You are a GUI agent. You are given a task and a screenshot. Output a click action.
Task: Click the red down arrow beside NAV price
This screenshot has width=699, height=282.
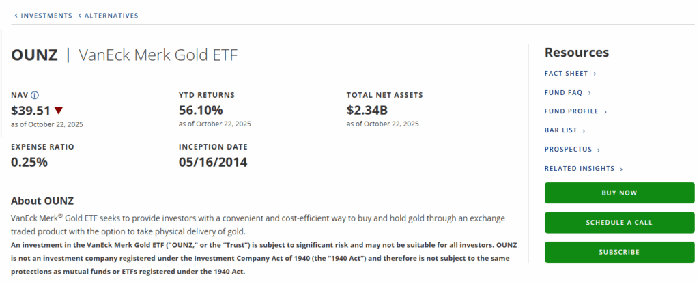[59, 110]
